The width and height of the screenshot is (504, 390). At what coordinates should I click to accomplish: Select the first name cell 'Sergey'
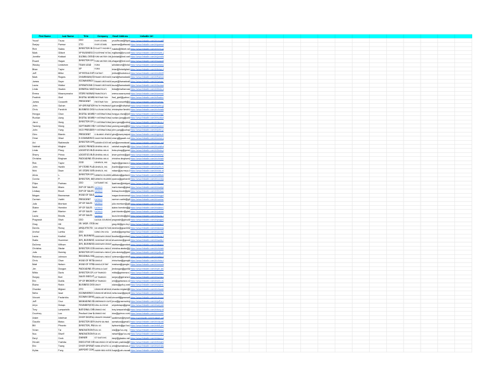tap(45, 277)
